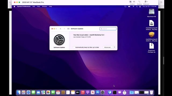
Task: Click the help question mark button
Action: [114, 47]
